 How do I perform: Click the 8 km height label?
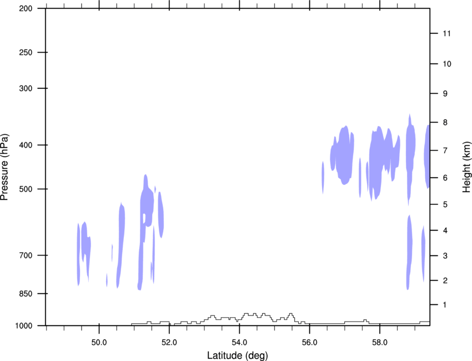(445, 123)
